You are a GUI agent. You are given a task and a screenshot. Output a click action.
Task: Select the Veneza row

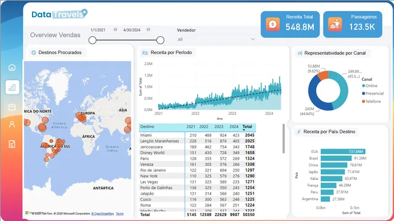(x=198, y=165)
